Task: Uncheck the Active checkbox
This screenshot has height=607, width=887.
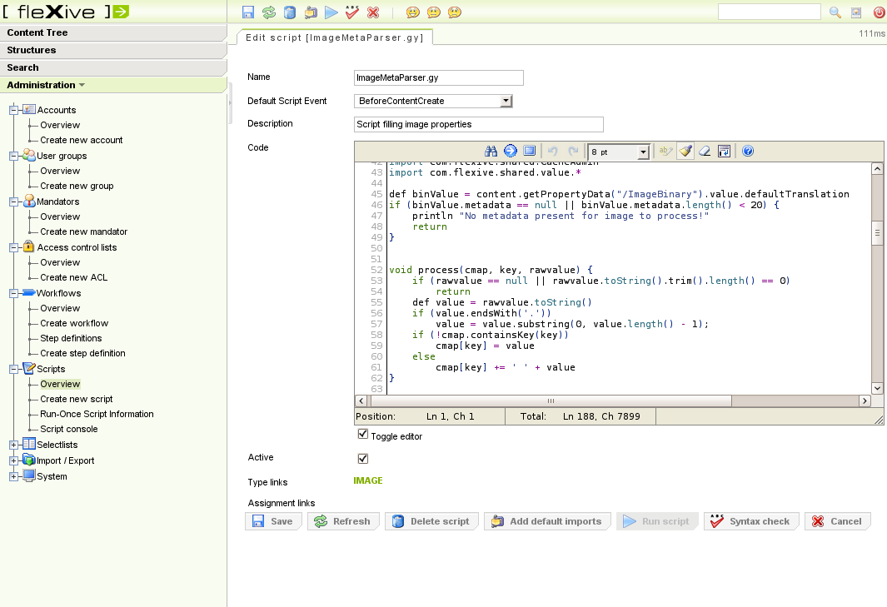Action: point(362,458)
